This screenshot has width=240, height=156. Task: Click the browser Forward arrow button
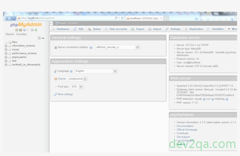13,18
